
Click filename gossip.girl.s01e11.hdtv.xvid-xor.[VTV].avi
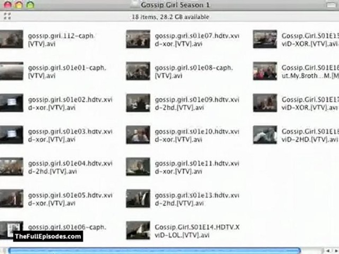[197, 167]
